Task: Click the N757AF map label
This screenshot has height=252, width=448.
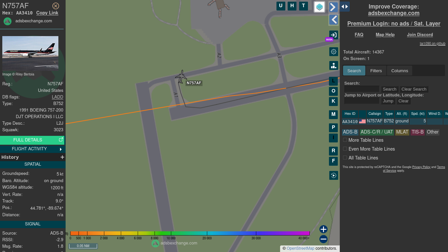Action: (194, 83)
